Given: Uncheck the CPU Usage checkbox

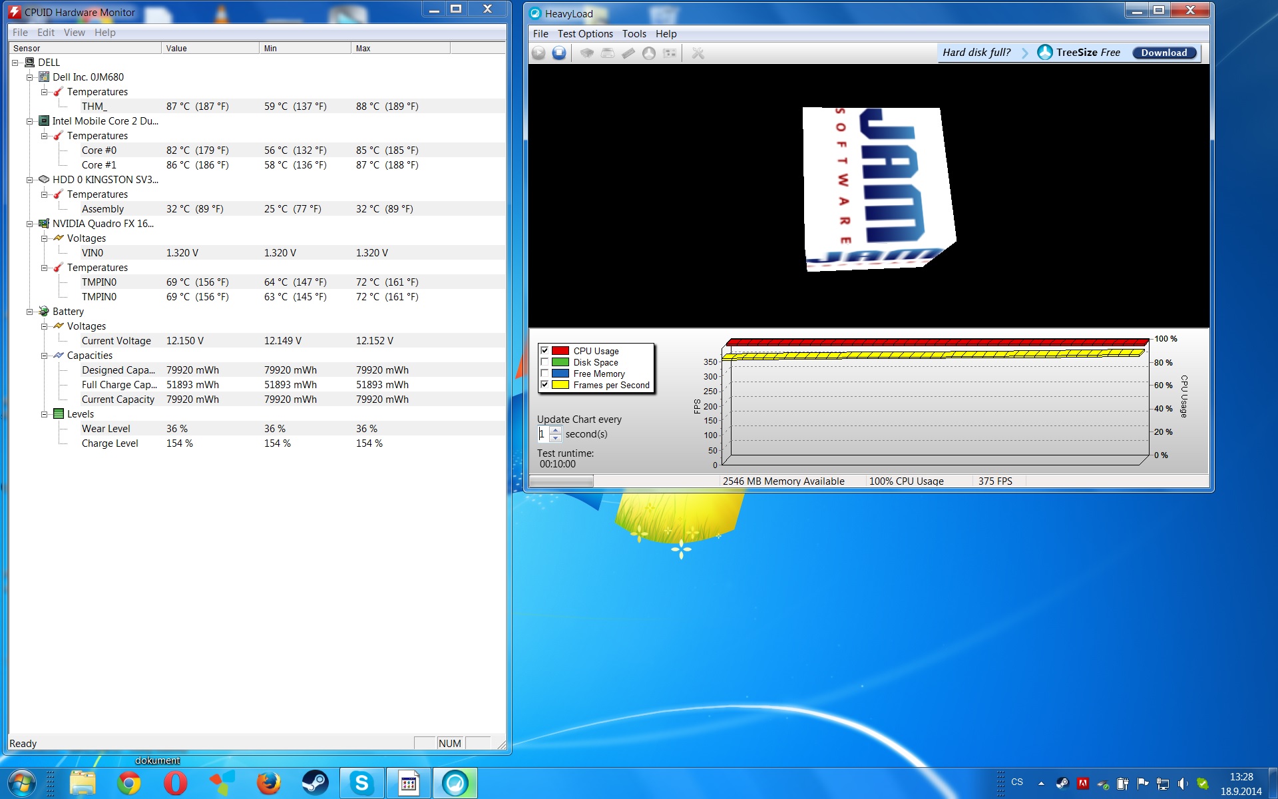Looking at the screenshot, I should pos(544,351).
